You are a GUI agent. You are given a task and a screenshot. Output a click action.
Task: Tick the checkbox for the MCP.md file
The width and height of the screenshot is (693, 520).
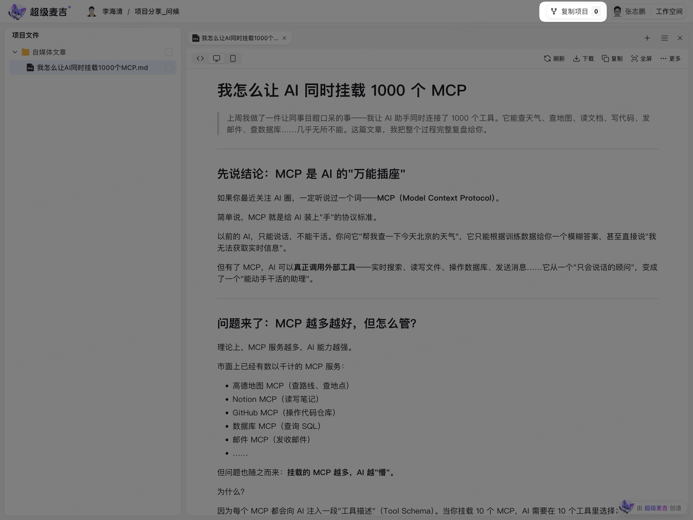[169, 67]
